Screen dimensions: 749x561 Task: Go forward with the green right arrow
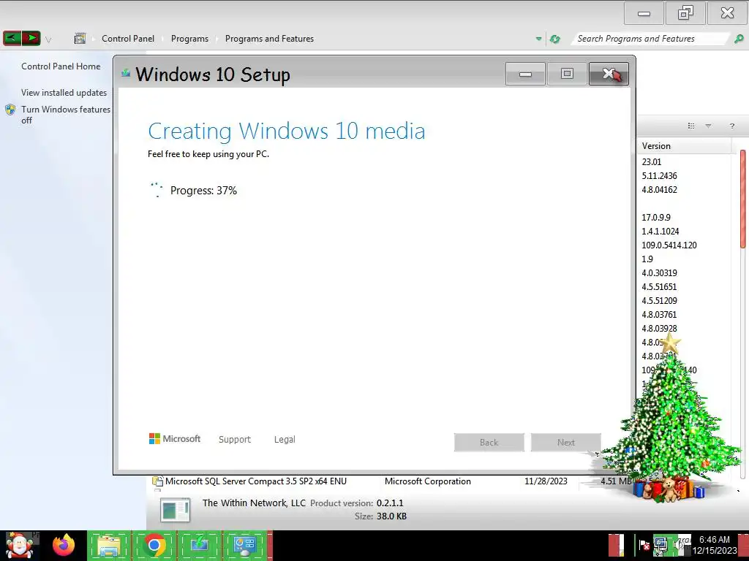point(31,38)
